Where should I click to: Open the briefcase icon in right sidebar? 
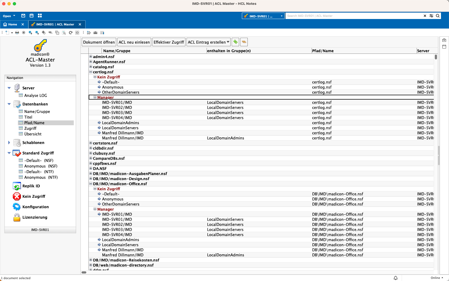444,40
